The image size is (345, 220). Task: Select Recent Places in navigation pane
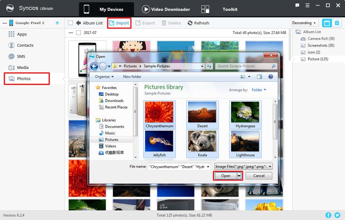[x=113, y=107]
